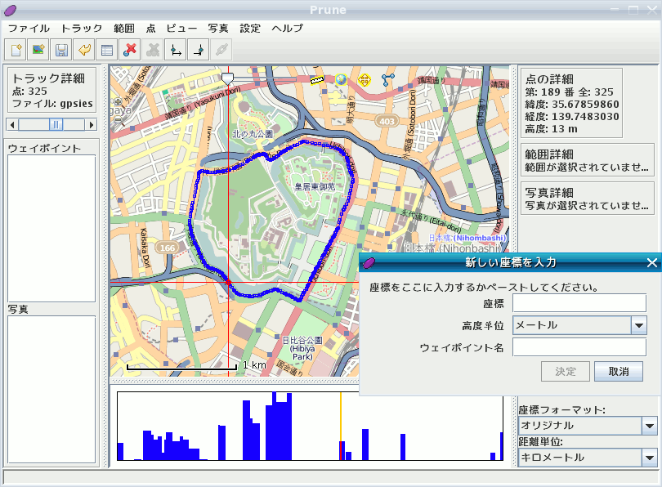Click the Edit point table icon
The image size is (662, 487).
(x=106, y=50)
